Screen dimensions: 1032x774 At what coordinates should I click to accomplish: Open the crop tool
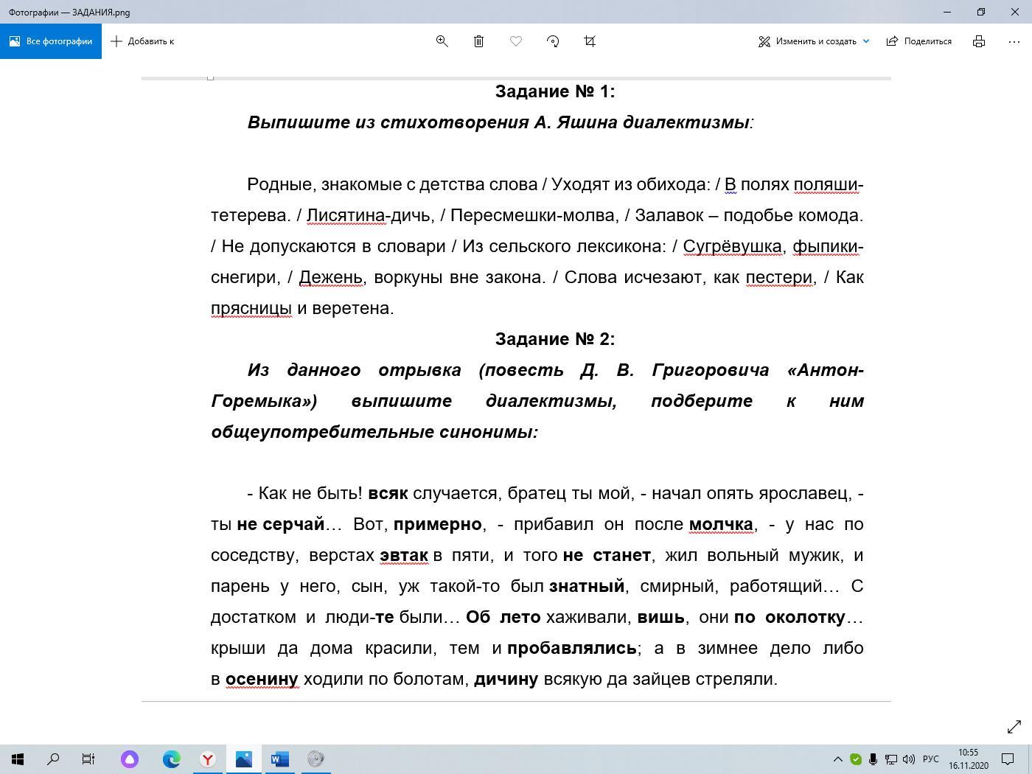point(590,41)
